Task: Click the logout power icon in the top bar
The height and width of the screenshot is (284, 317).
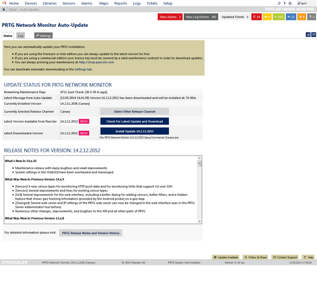Action: click(290, 3)
